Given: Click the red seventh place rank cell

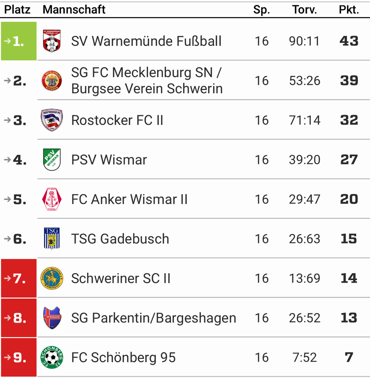Looking at the screenshot, I should click(19, 278).
